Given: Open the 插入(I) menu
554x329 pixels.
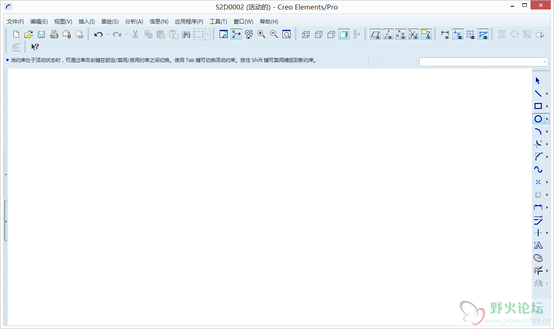Looking at the screenshot, I should point(86,21).
